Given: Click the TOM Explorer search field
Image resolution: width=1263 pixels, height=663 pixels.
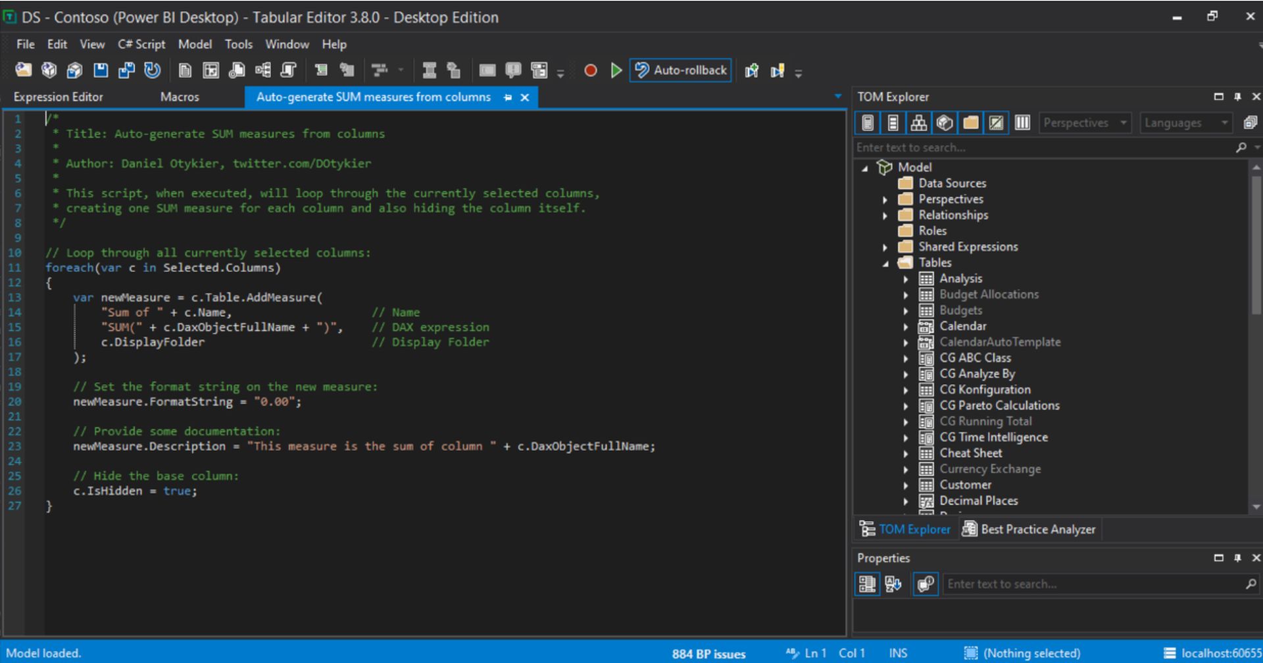Looking at the screenshot, I should pos(1043,147).
